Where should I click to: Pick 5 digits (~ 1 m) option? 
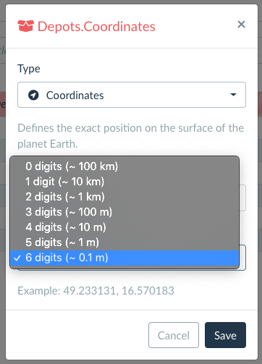(x=124, y=242)
